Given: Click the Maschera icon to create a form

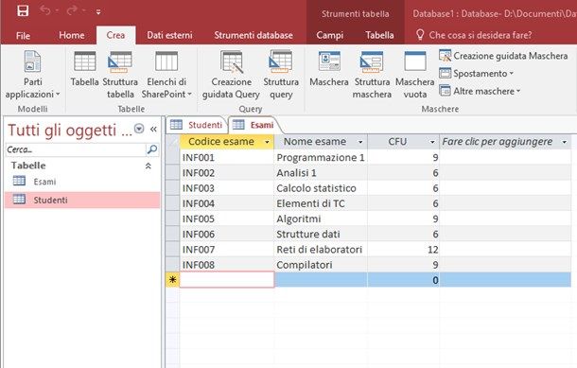Looking at the screenshot, I should pos(329,69).
